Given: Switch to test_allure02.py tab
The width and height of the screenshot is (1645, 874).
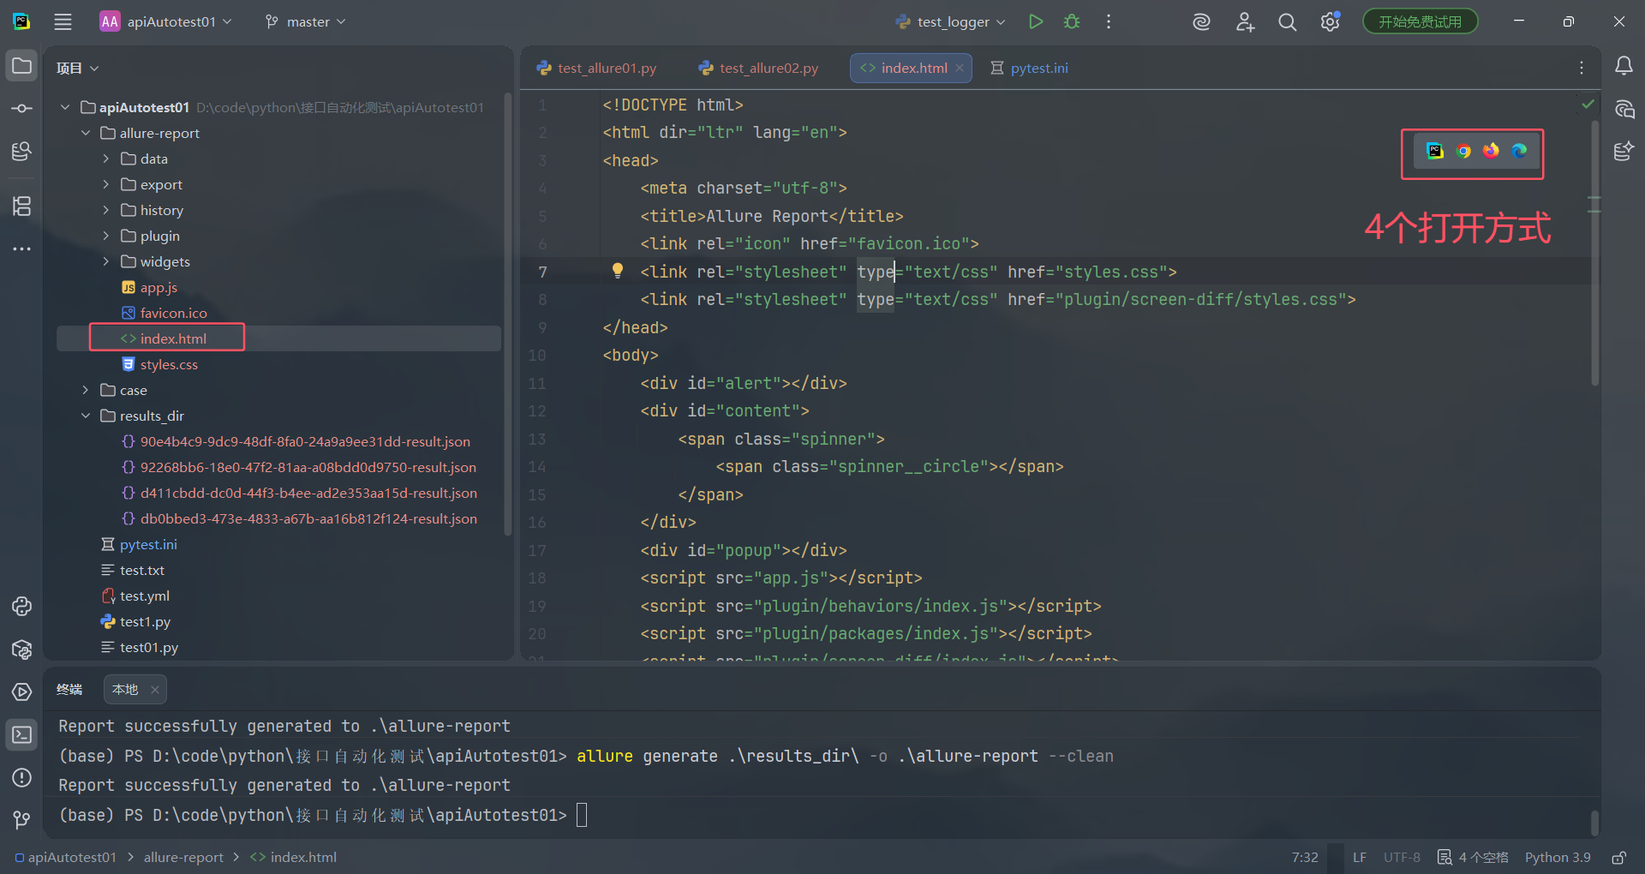Looking at the screenshot, I should [759, 69].
